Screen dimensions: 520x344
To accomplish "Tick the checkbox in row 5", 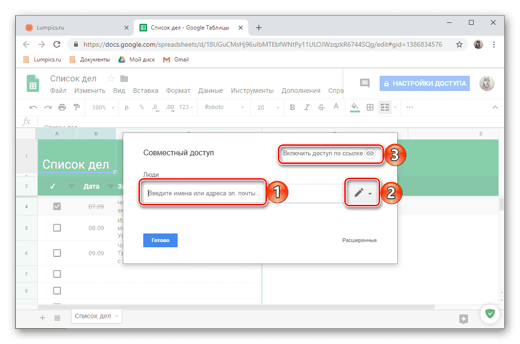I will [x=57, y=227].
